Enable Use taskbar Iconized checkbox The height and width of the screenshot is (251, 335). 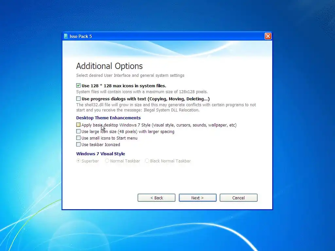(x=79, y=144)
